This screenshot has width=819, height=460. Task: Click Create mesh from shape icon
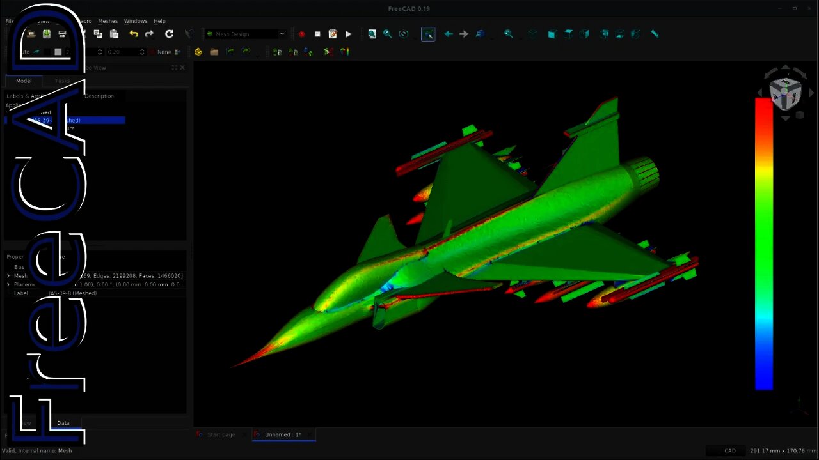pos(308,52)
